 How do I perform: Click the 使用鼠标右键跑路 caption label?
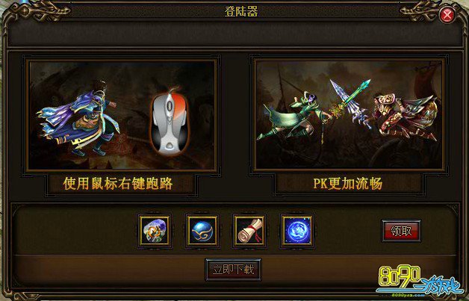(118, 184)
